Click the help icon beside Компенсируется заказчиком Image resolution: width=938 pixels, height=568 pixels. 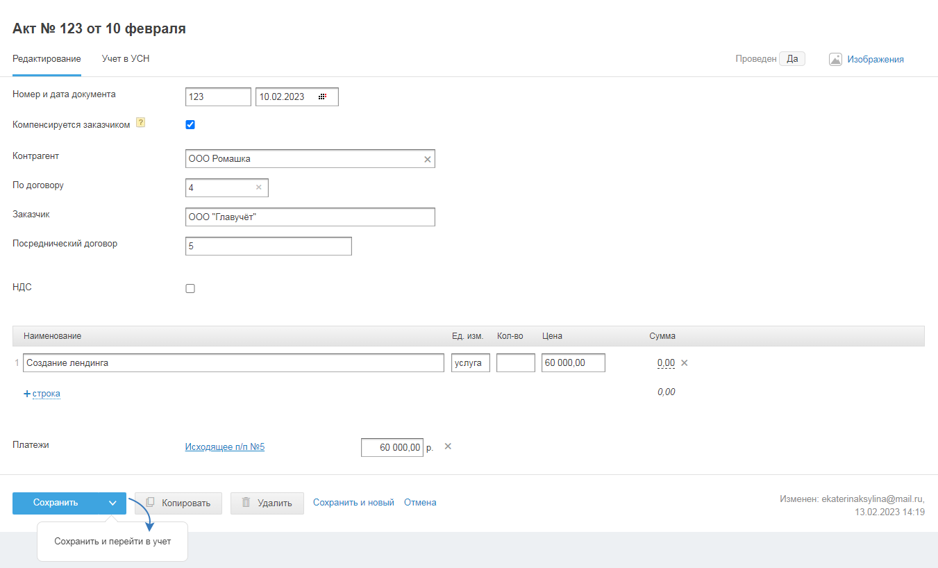pos(140,123)
